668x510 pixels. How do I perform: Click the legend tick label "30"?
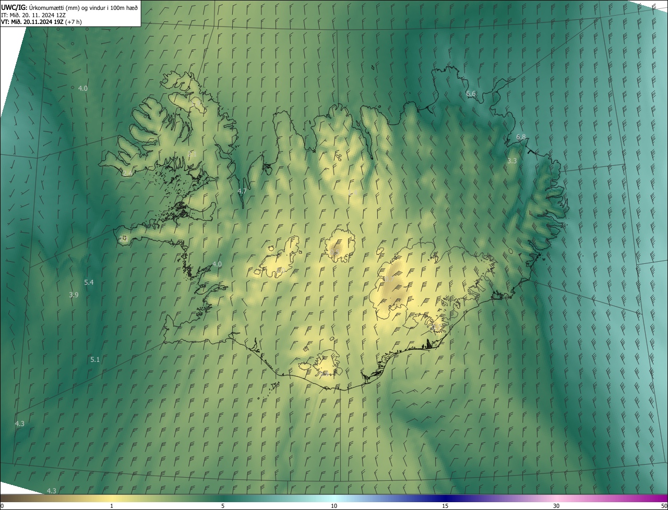[x=556, y=506]
